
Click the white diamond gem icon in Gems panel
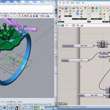pos(74,11)
